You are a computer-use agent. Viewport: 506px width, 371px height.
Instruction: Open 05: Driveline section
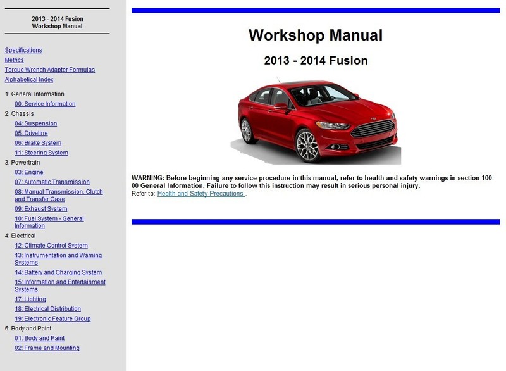(x=31, y=133)
